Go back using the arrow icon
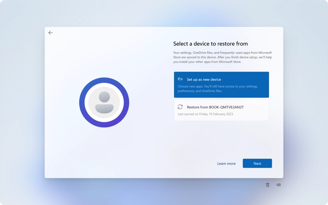The width and height of the screenshot is (328, 205). tap(50, 33)
